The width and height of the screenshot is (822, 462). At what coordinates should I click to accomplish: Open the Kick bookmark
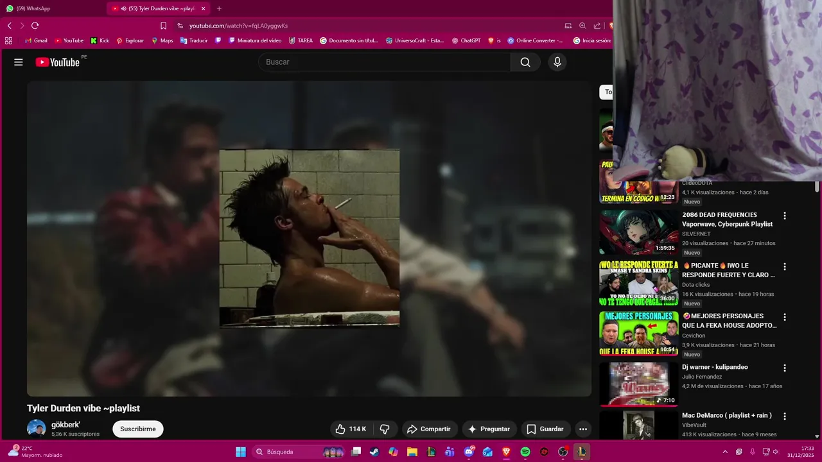coord(100,40)
